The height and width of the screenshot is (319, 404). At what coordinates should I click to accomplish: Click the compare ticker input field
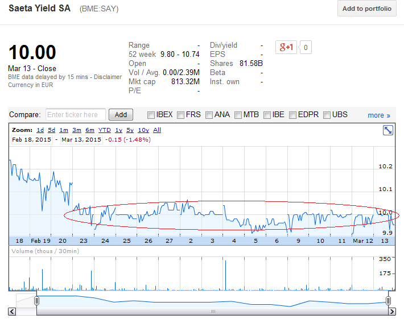pyautogui.click(x=76, y=114)
